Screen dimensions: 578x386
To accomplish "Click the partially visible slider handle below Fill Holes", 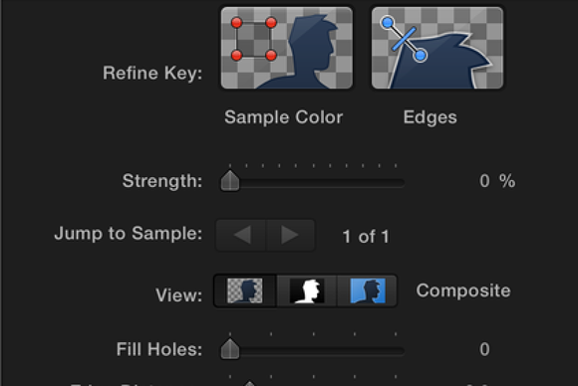I will tap(250, 384).
